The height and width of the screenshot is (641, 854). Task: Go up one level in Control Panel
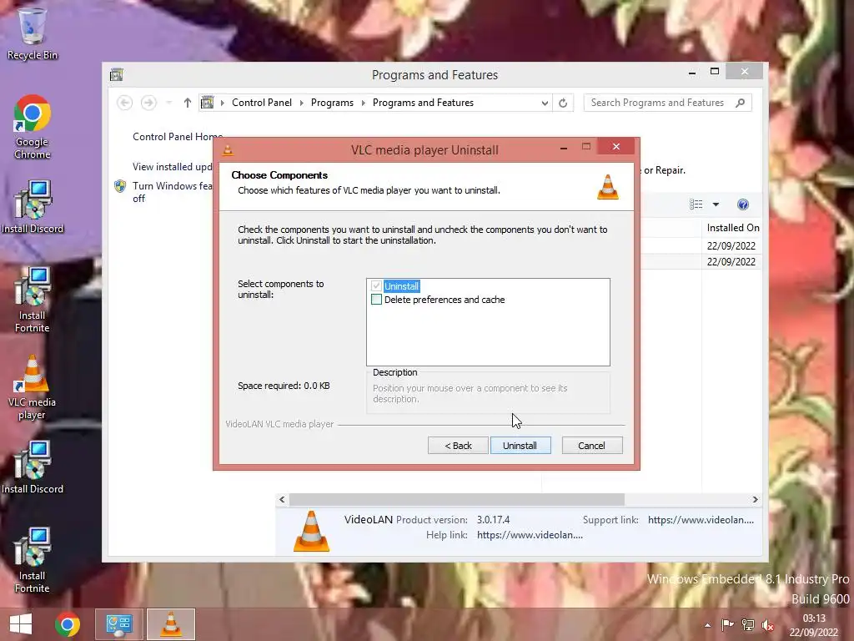pos(188,103)
